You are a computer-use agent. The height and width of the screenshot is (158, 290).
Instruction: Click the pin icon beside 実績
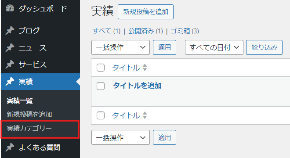[10, 82]
